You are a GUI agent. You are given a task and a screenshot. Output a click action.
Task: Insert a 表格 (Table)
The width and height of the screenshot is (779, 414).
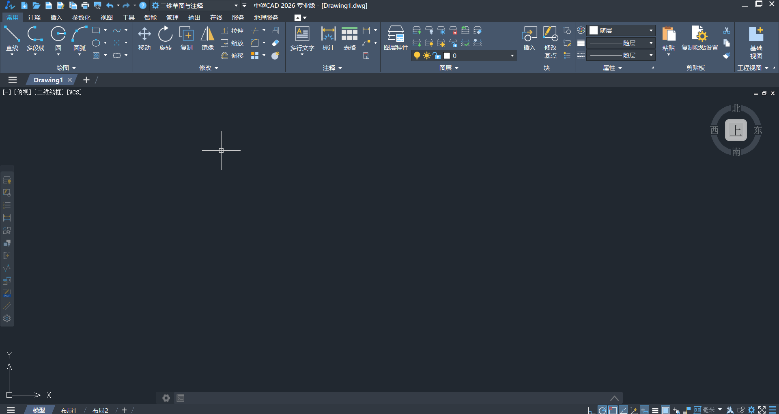tap(349, 38)
